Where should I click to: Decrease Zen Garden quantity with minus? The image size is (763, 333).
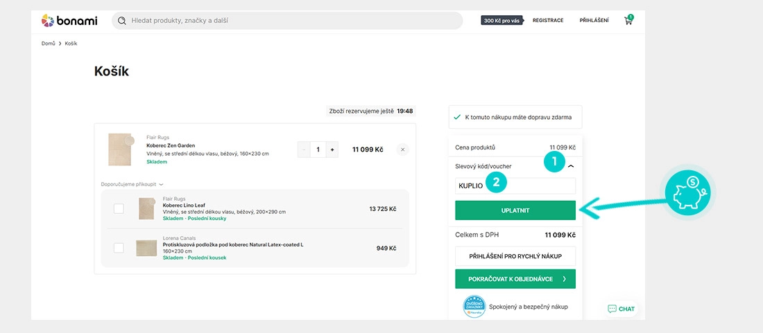pos(304,150)
